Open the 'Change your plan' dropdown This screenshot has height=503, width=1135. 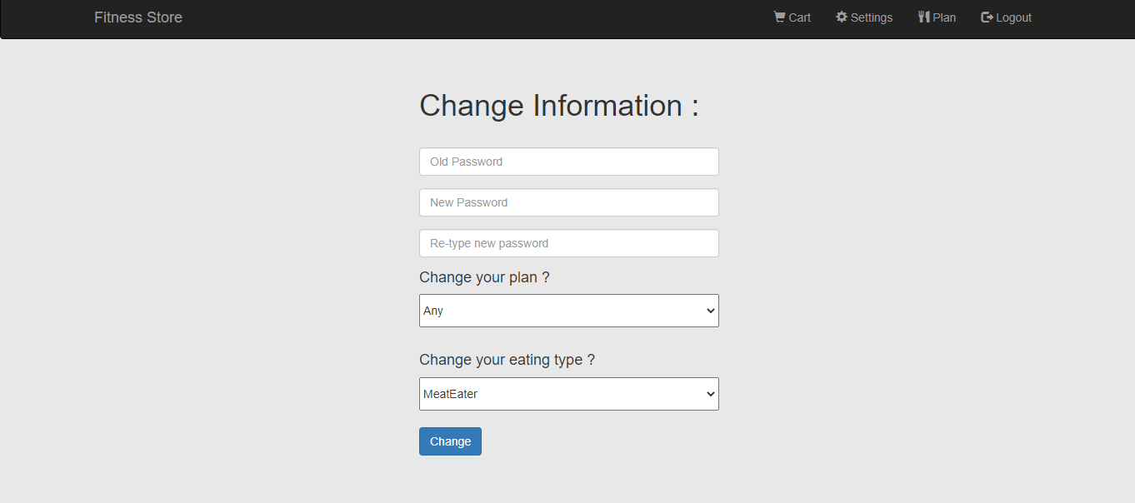(568, 311)
